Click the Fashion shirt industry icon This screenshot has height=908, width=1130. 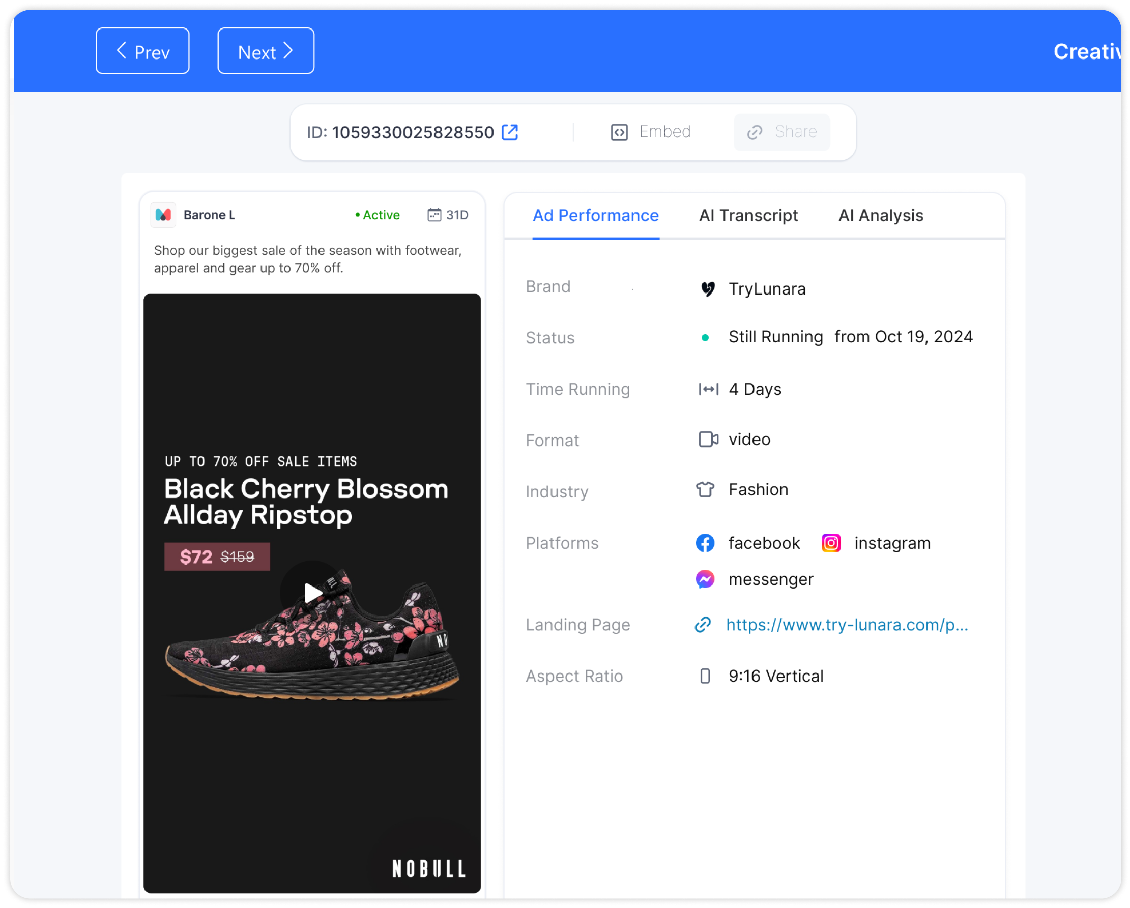coord(705,489)
